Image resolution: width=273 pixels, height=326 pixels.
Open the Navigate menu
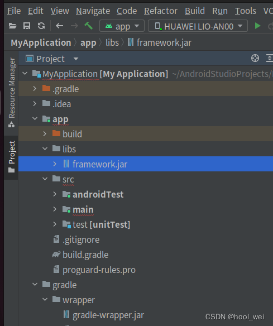93,11
